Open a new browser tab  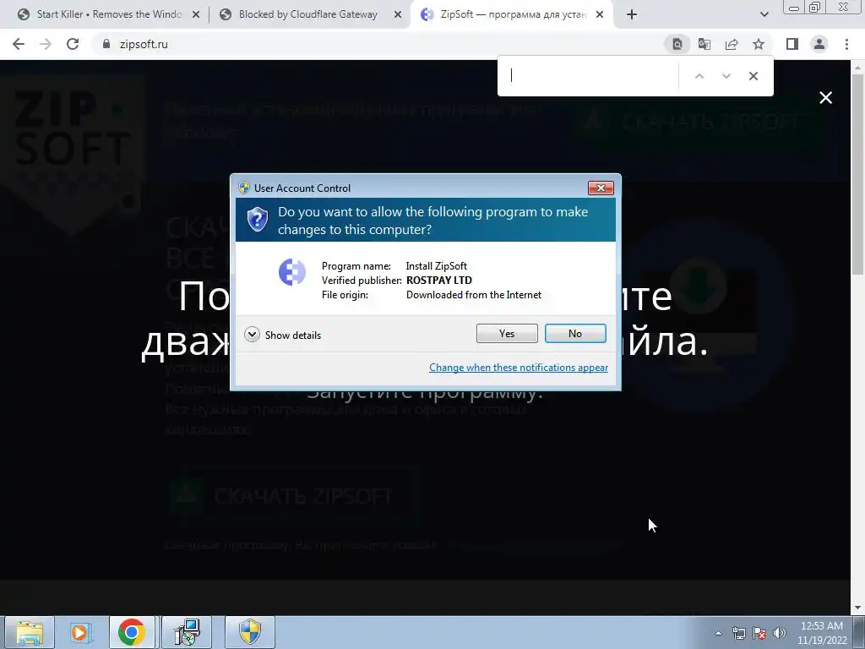click(x=632, y=15)
